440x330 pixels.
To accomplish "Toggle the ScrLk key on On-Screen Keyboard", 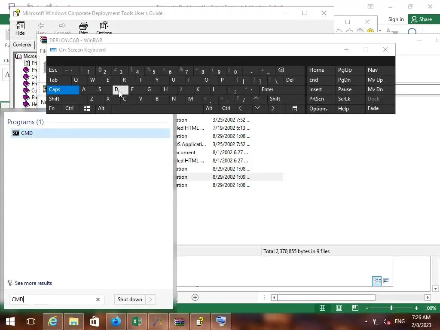I will tap(350, 99).
